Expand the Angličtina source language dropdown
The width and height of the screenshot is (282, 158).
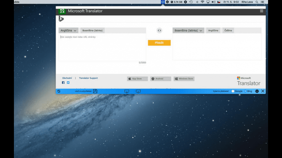pos(68,30)
